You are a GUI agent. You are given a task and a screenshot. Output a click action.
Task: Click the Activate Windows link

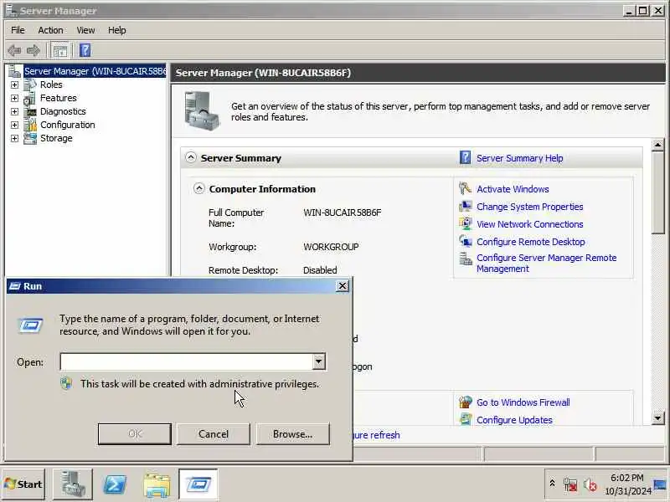click(x=513, y=189)
